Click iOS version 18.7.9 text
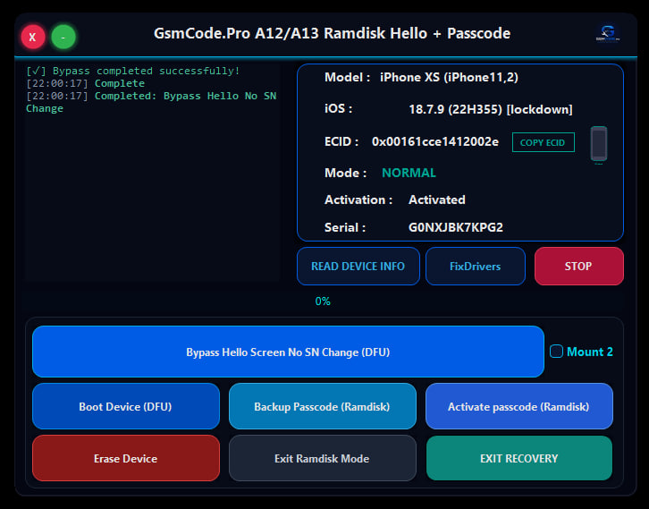649x509 pixels. pos(491,109)
